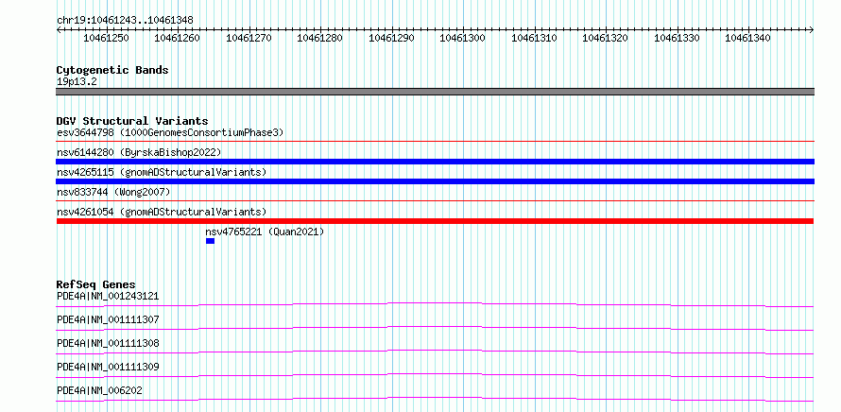Screen dimensions: 841x412
Task: Open variant nsv4265115 (gnomADStructuralVariants) label
Action: pos(162,172)
